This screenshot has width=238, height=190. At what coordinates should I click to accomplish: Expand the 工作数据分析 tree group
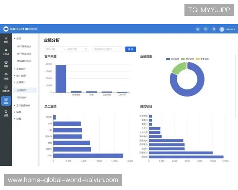click(x=23, y=106)
